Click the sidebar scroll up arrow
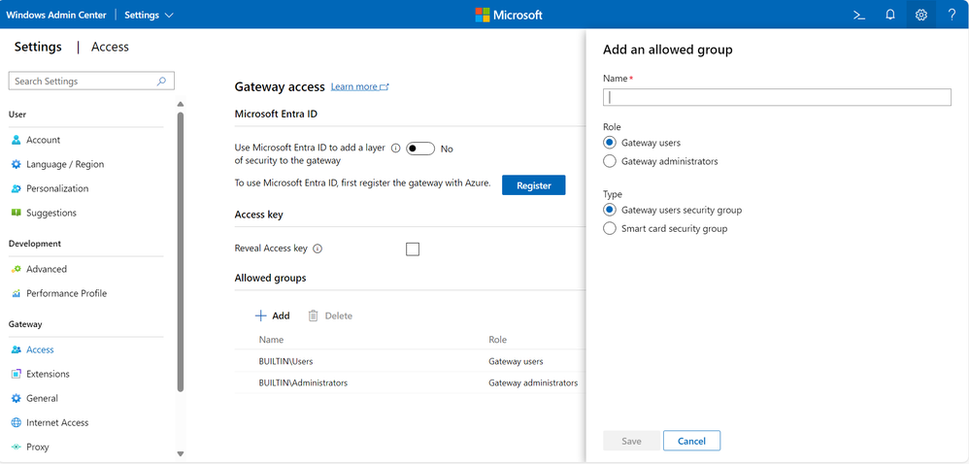This screenshot has width=969, height=464. [x=181, y=104]
